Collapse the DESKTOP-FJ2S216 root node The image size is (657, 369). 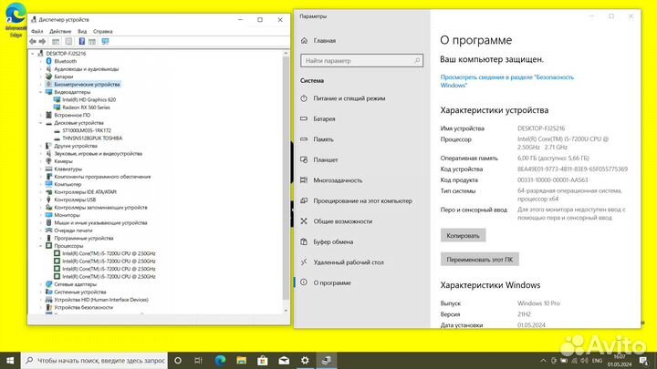[33, 54]
